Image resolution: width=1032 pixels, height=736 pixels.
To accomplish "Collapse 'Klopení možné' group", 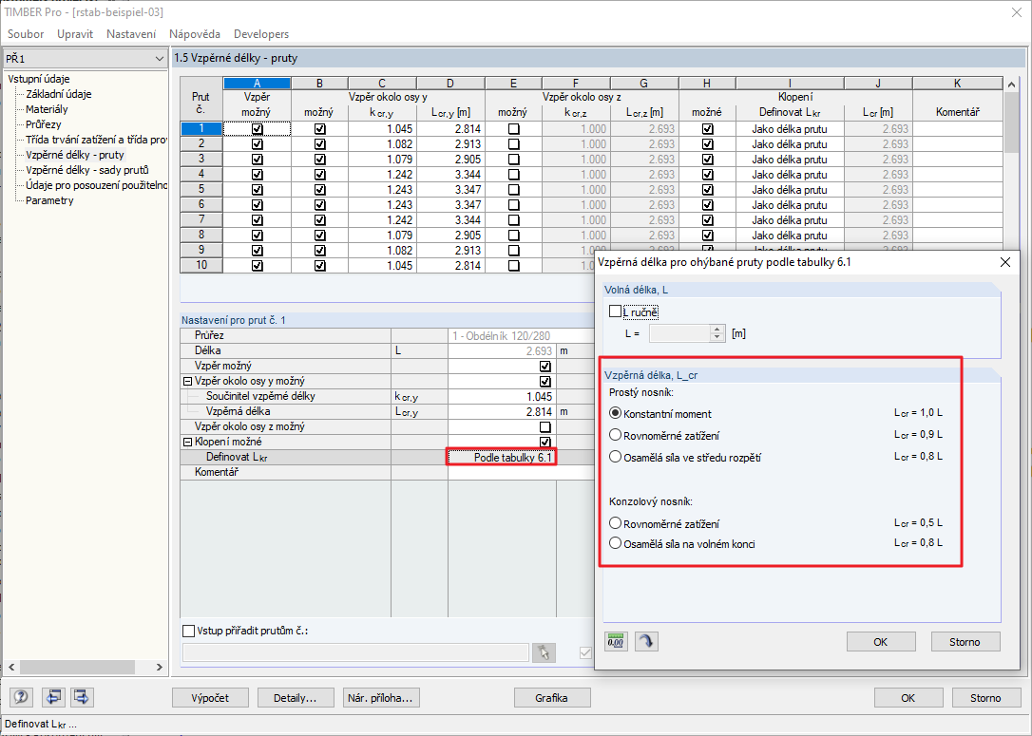I will pos(187,442).
